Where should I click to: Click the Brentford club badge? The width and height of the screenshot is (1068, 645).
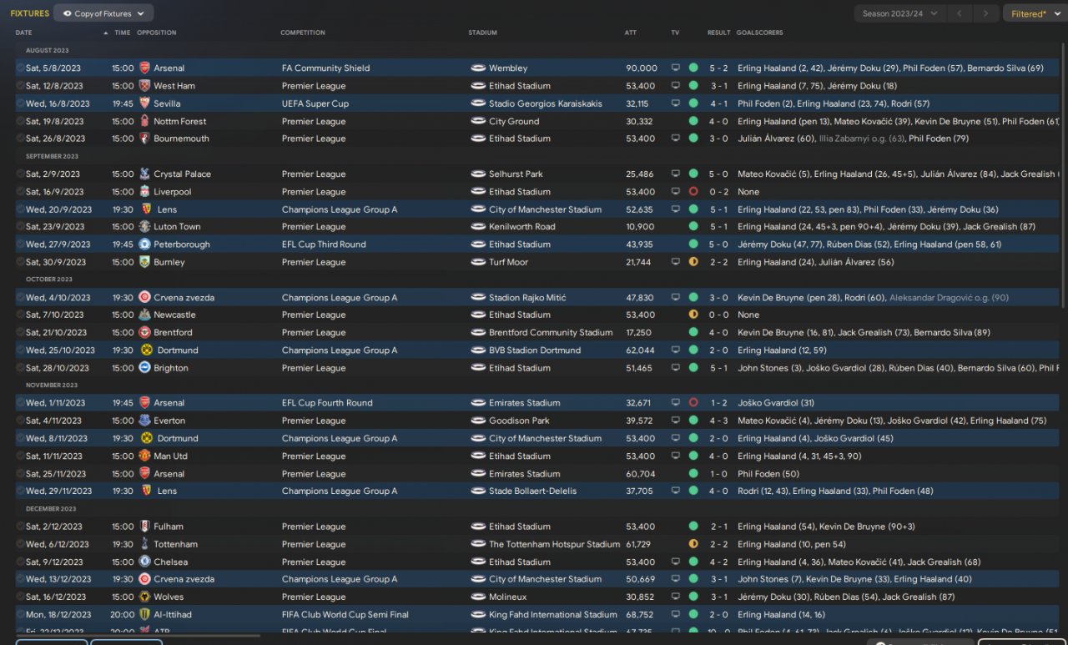144,333
